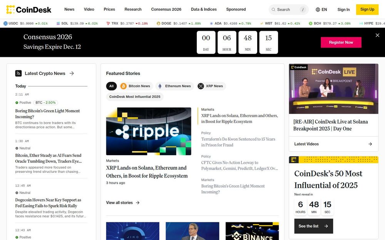Open the EN language selector

pyautogui.click(x=321, y=10)
